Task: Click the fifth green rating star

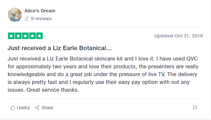Action: pyautogui.click(x=39, y=36)
